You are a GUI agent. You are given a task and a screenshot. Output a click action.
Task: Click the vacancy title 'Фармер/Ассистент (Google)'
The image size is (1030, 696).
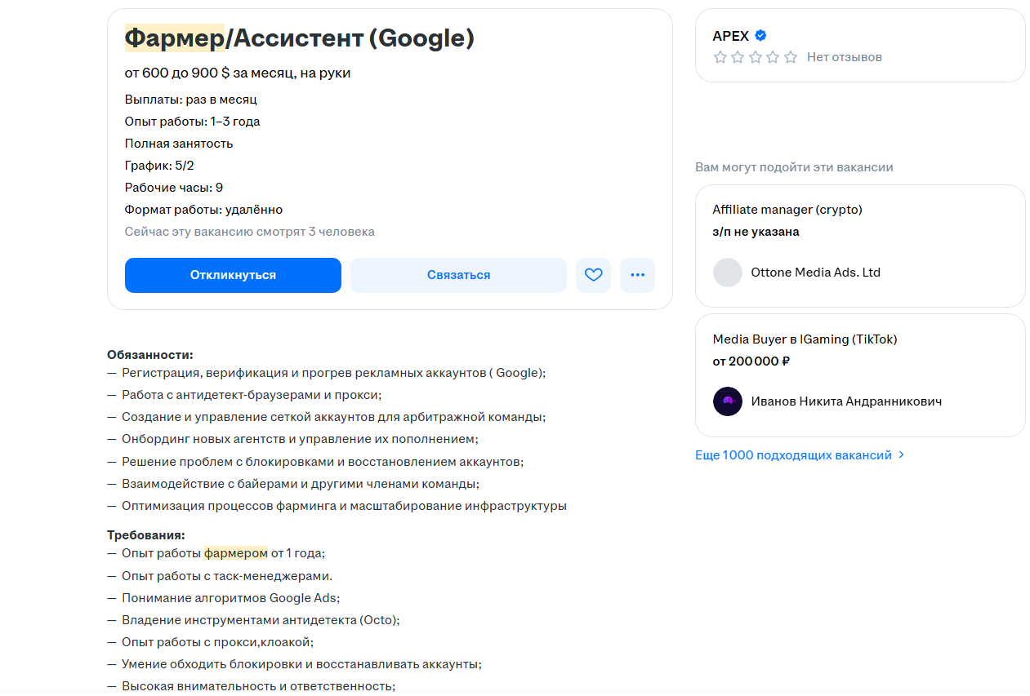pyautogui.click(x=299, y=37)
